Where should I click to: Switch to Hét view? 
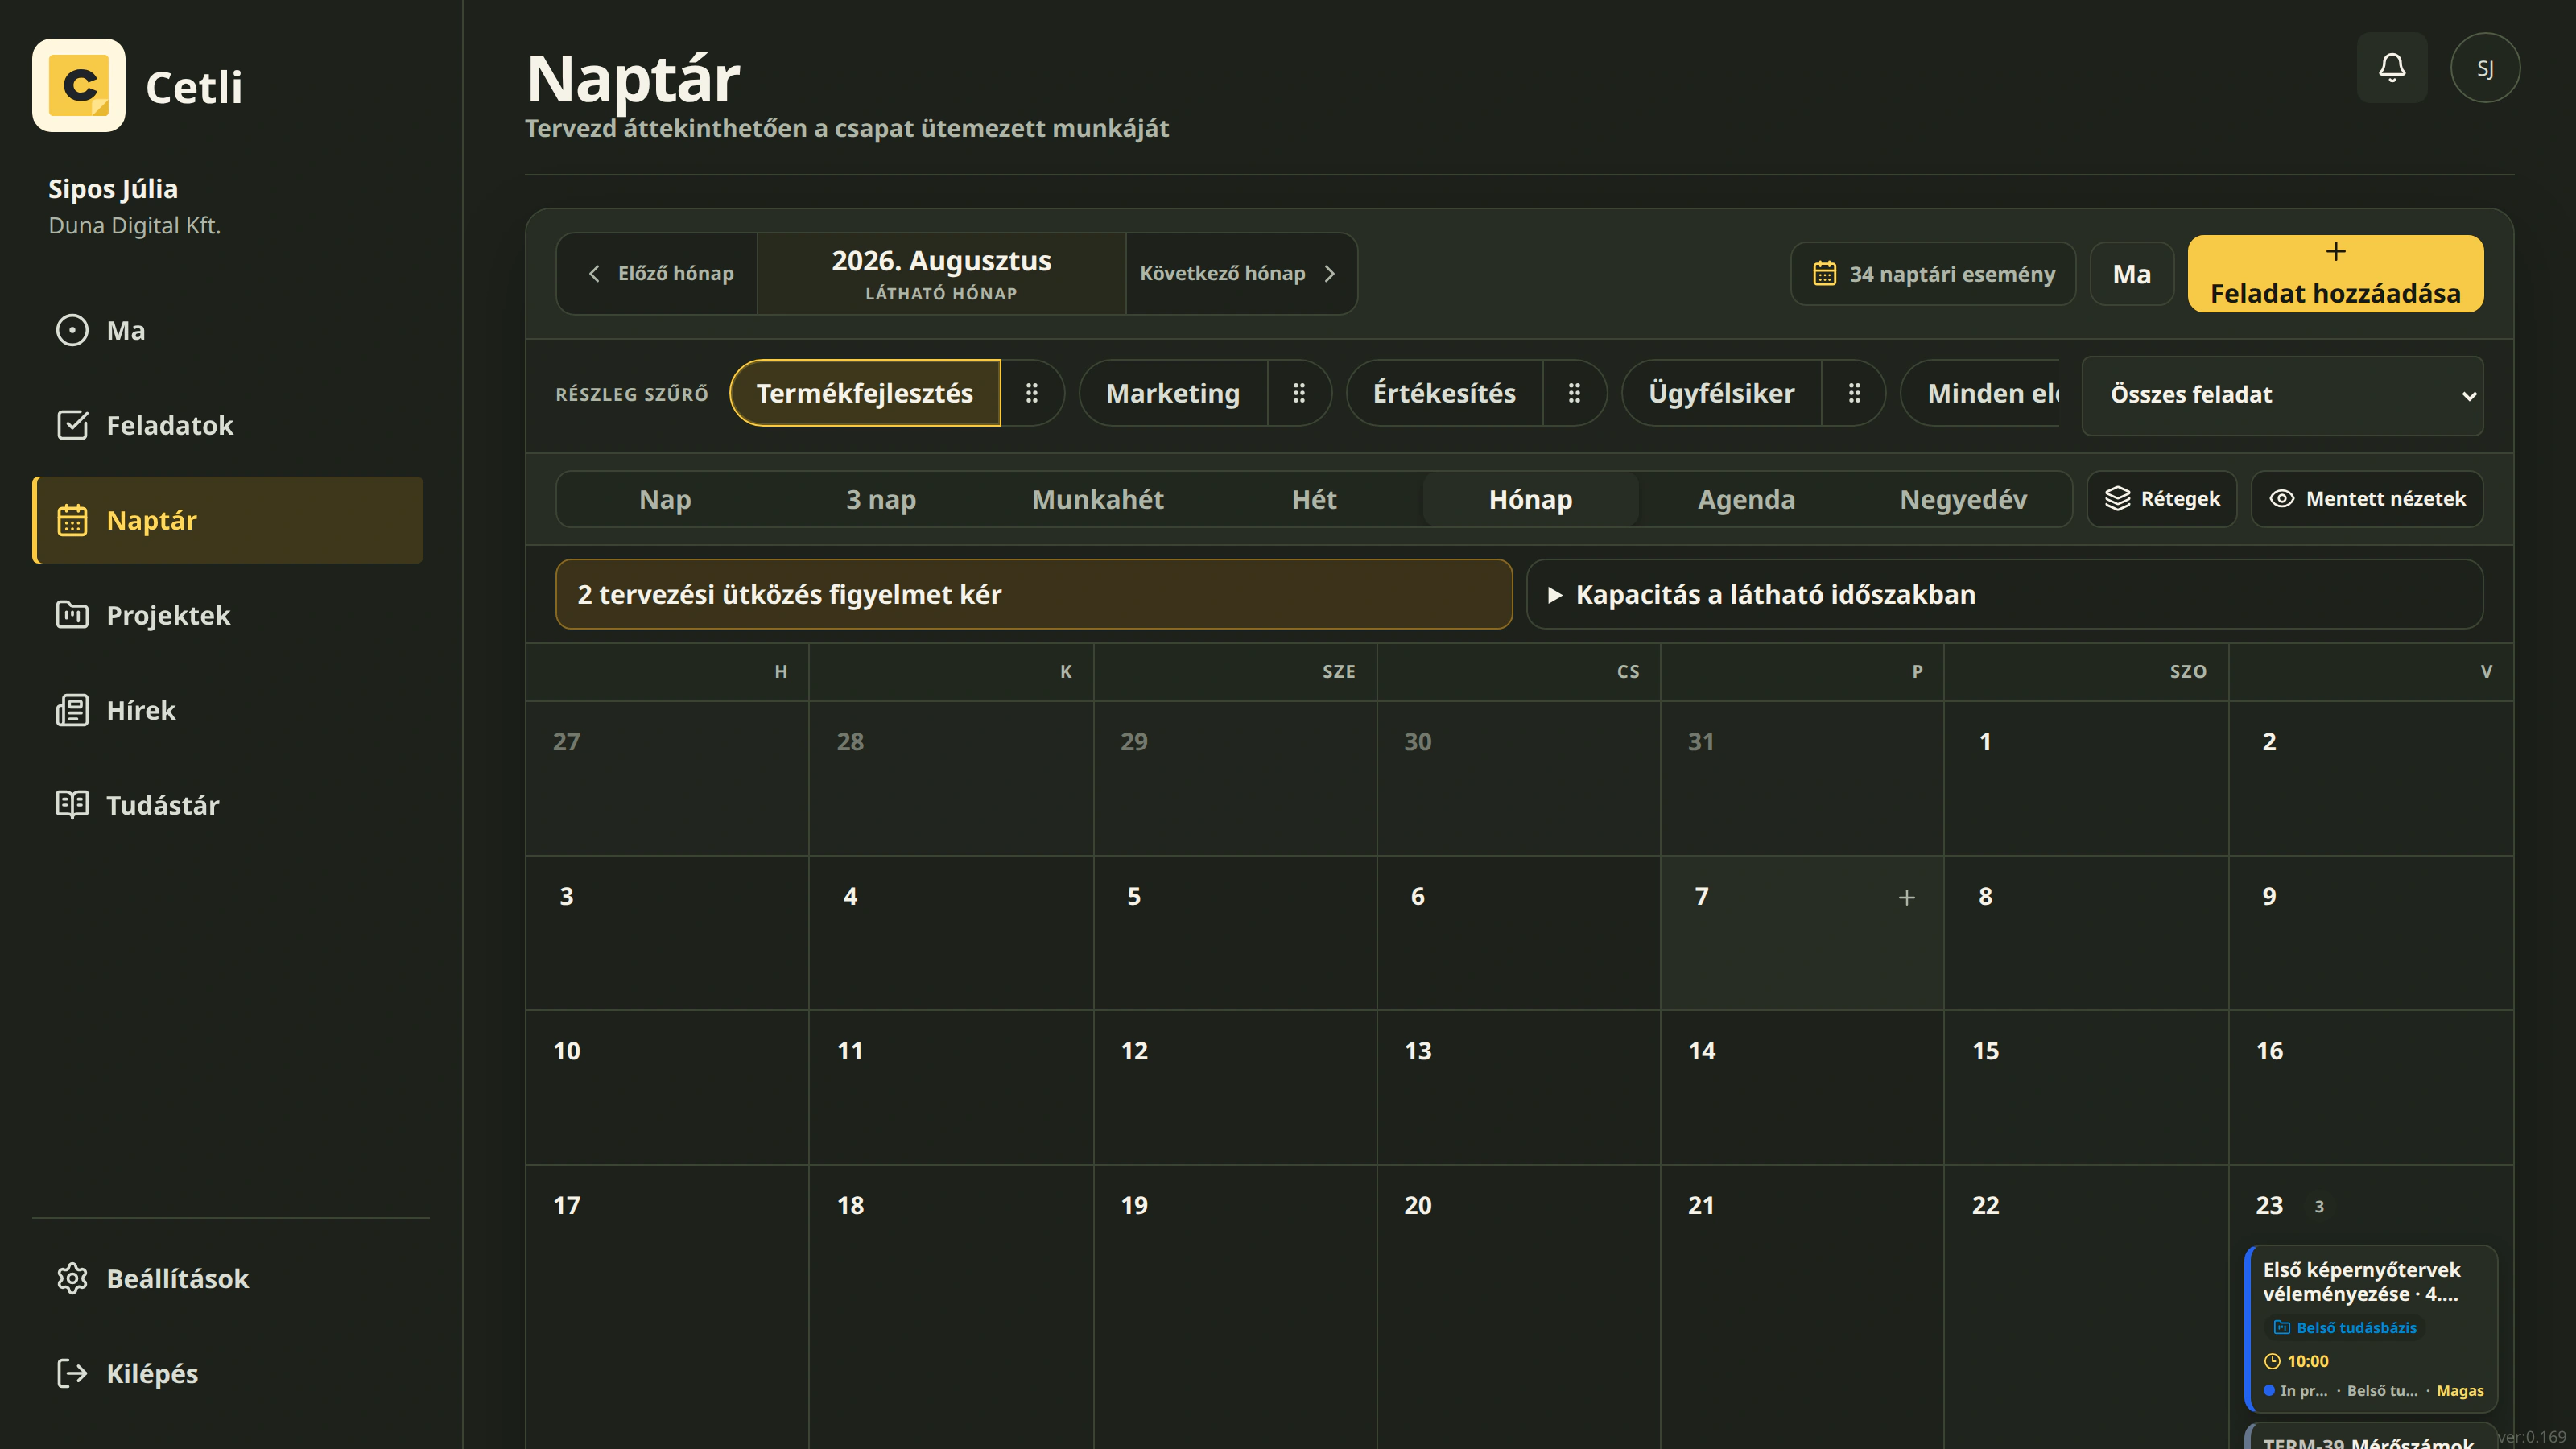coord(1314,499)
